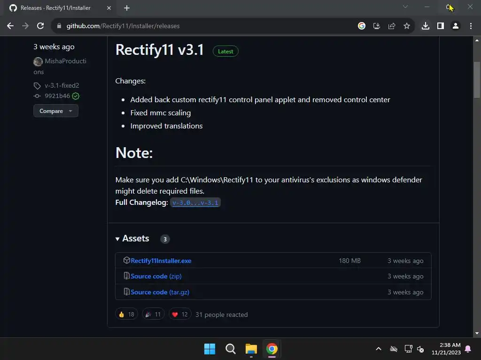This screenshot has width=481, height=360.
Task: Click scrollbar up arrow
Action: 477,40
